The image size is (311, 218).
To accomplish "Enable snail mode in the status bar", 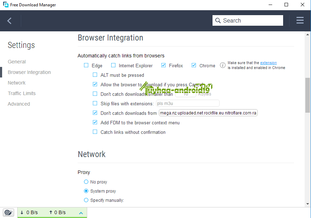I will point(8,212).
